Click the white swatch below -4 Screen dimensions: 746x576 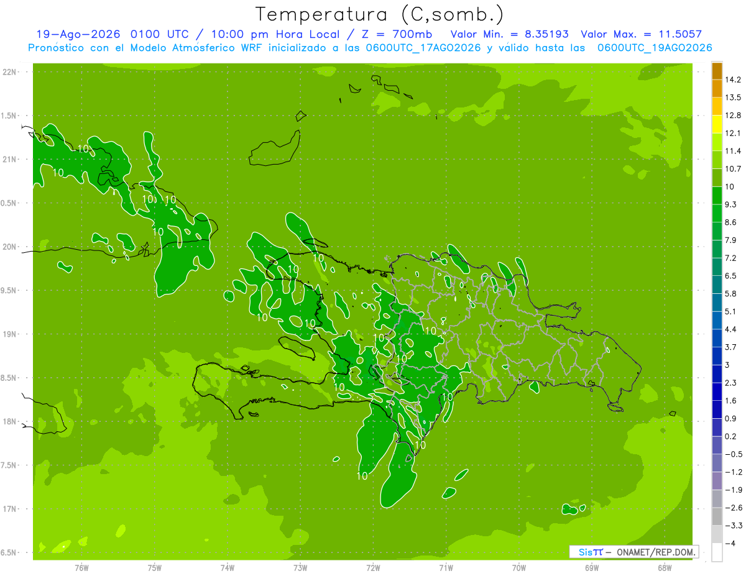click(717, 552)
